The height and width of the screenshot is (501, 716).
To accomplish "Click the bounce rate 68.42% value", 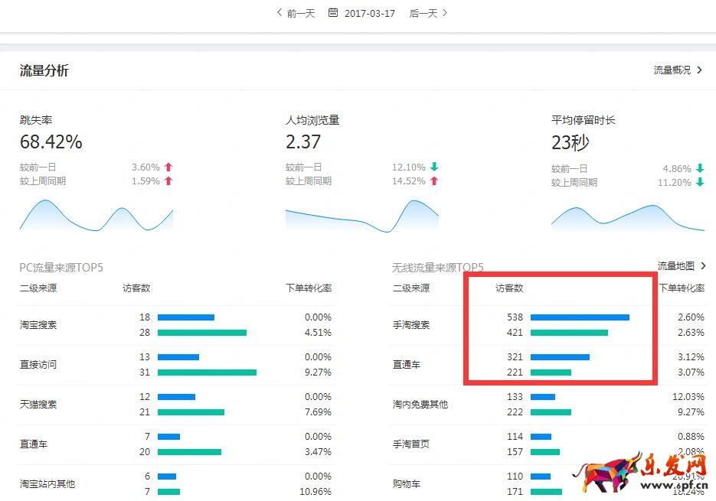I will [51, 142].
